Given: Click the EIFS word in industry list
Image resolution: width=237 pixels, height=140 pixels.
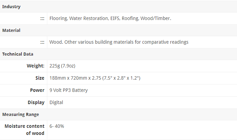Looking at the screenshot, I should (115, 18).
